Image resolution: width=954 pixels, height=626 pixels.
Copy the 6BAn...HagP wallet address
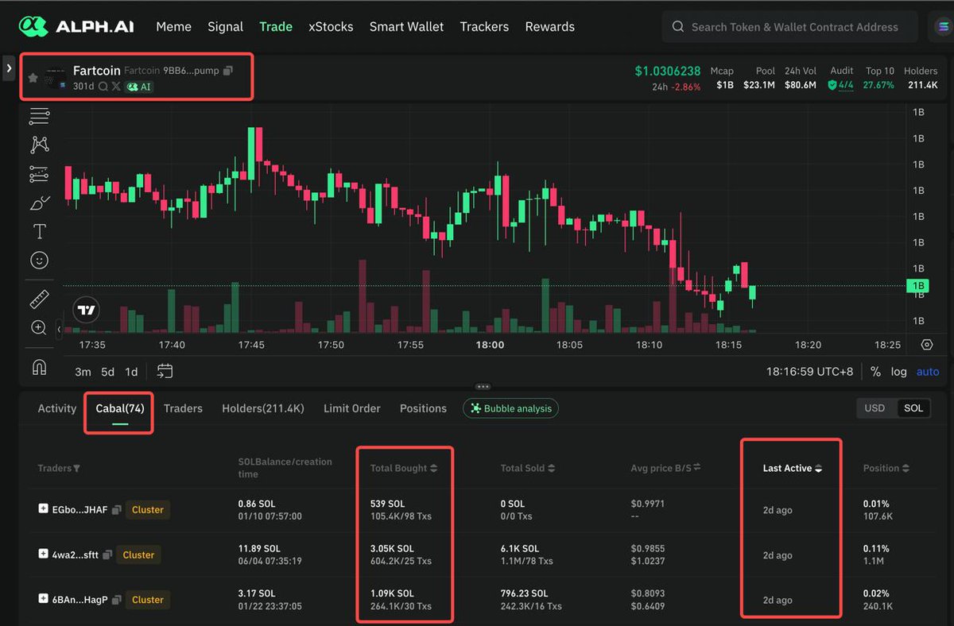click(116, 600)
